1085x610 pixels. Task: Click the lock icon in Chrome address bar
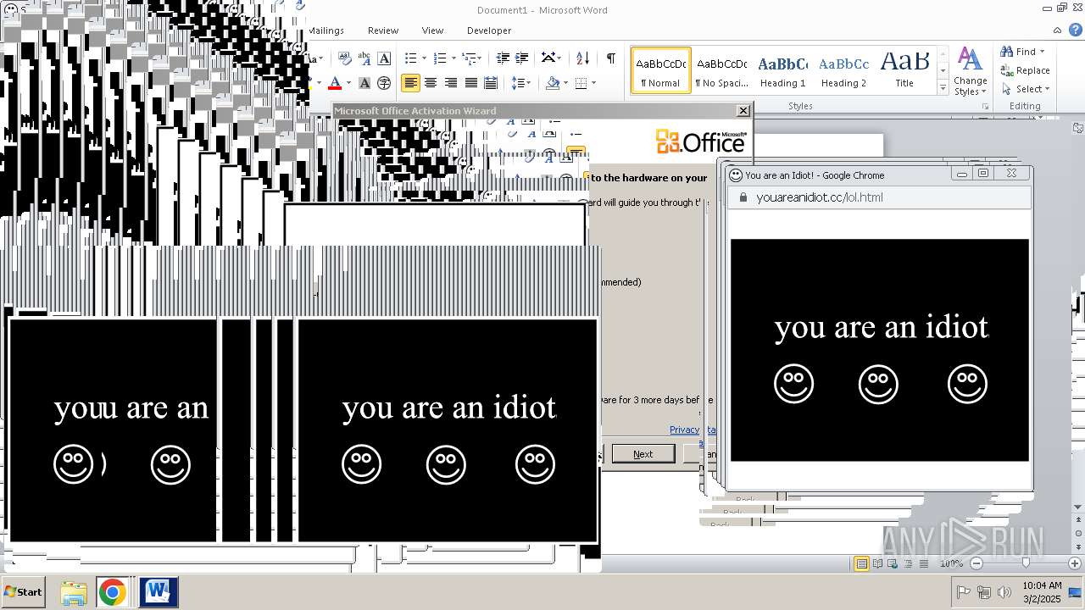coord(743,197)
